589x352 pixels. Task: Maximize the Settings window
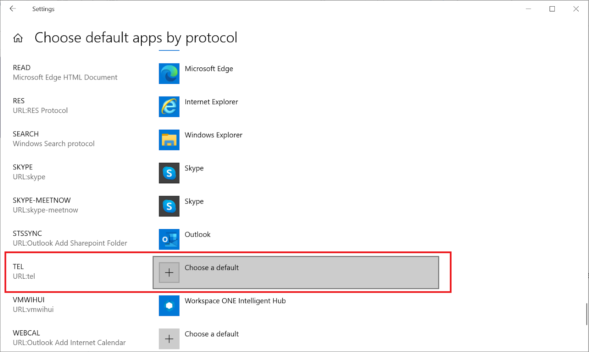tap(552, 9)
